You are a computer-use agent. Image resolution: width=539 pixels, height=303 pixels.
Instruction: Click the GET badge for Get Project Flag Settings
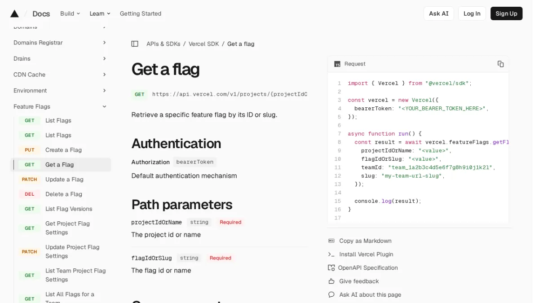point(30,228)
